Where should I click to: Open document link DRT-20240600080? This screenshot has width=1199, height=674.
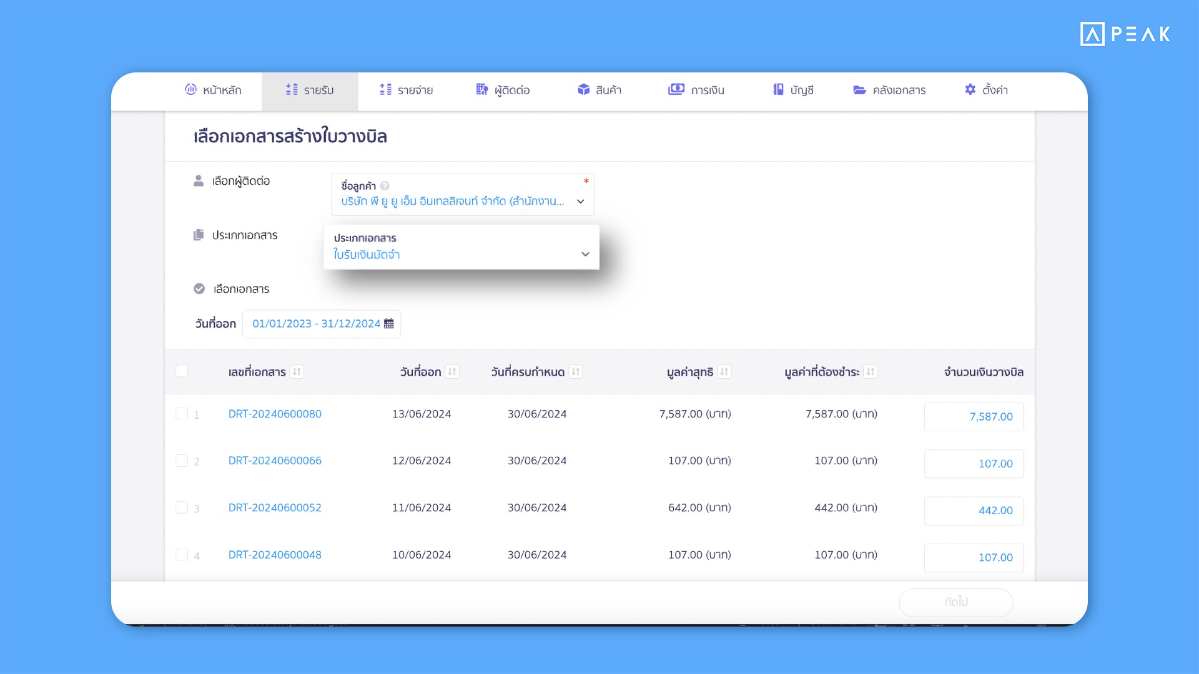coord(275,414)
